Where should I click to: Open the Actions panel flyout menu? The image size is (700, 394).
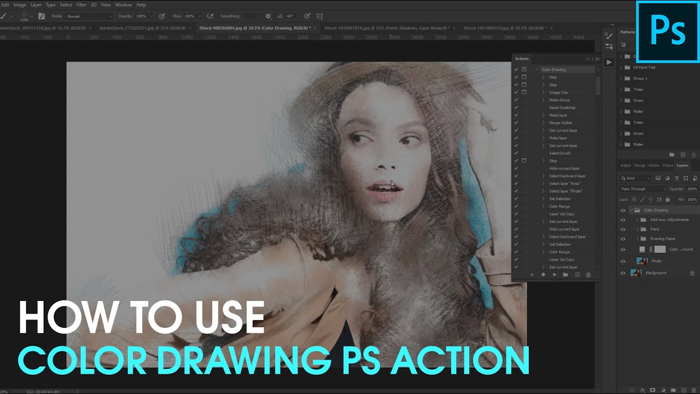[x=597, y=59]
